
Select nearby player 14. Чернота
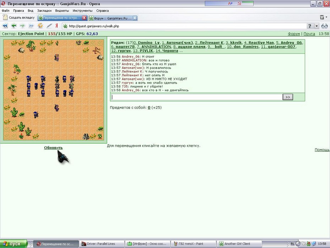[x=167, y=50]
